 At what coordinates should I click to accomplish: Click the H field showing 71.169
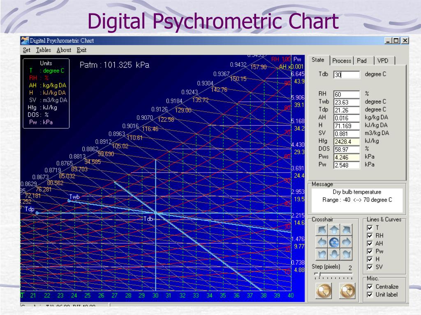coord(347,126)
